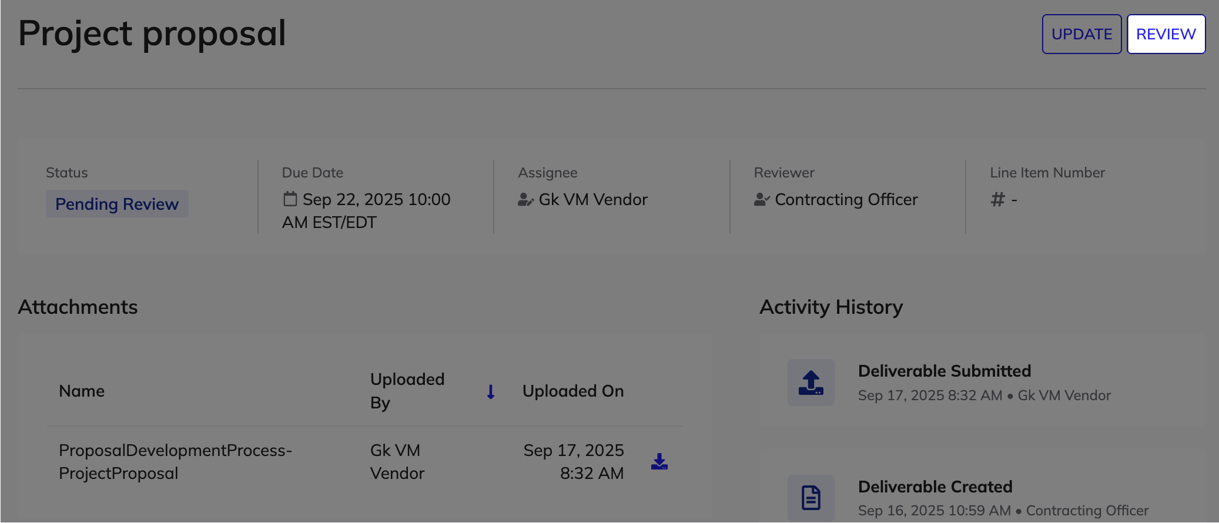Viewport: 1219px width, 523px height.
Task: Toggle sort arrow beside Uploaded By
Action: [491, 391]
